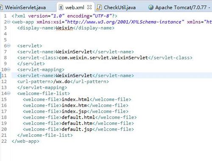The height and width of the screenshot is (161, 212).
Task: Click the closing </web-app> tag
Action: coord(25,141)
